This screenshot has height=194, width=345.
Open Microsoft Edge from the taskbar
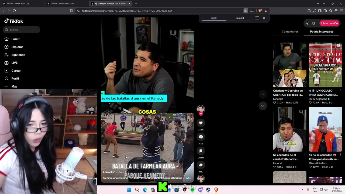(145, 190)
